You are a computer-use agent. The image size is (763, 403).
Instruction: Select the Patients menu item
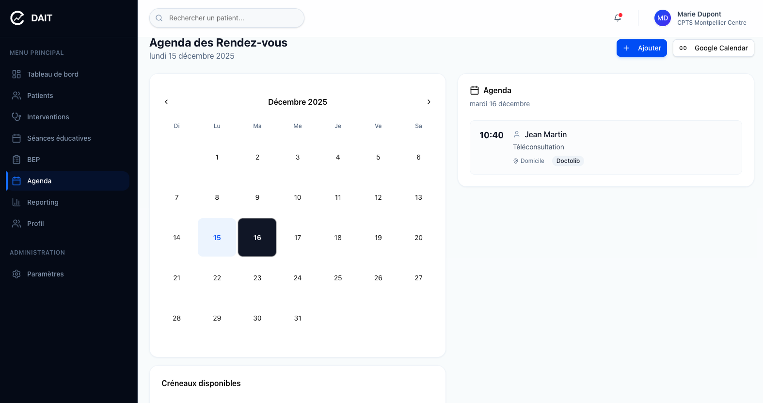point(40,96)
